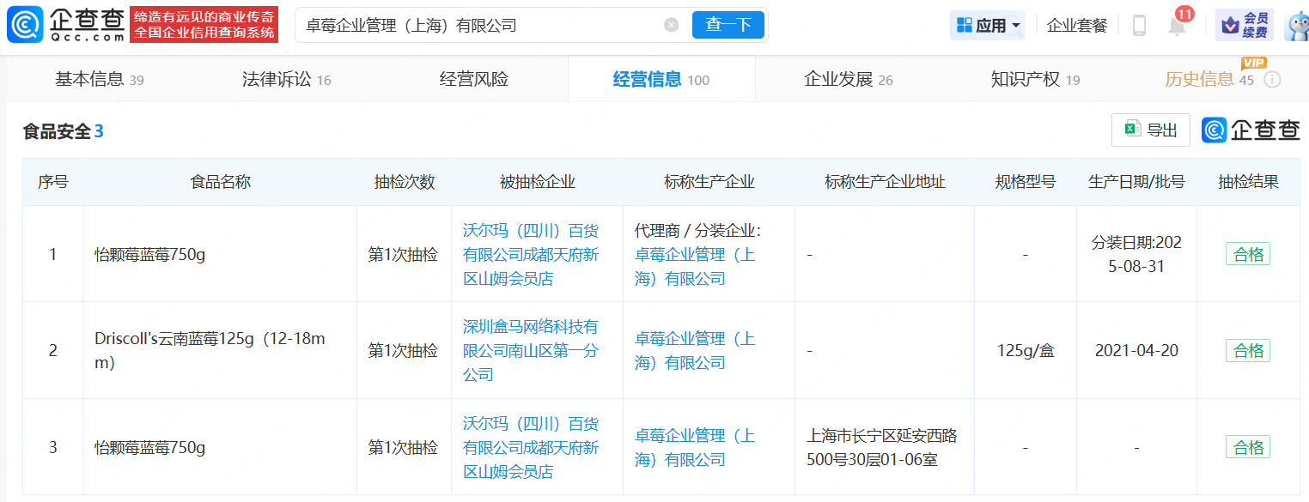The height and width of the screenshot is (502, 1309).
Task: Click the 会员续费 membership renewal icon
Action: point(1245,26)
